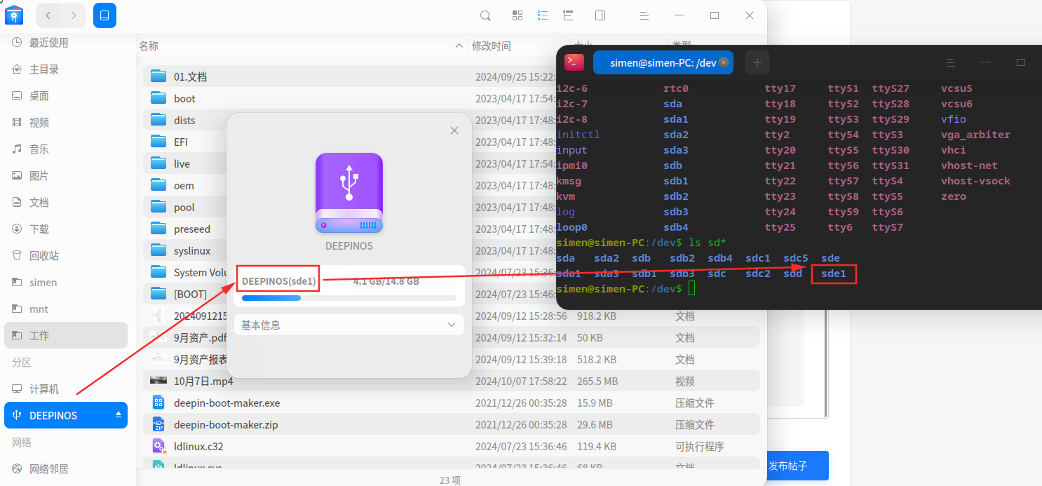Select the live folder icon
Viewport: 1042px width, 486px height.
coord(158,163)
